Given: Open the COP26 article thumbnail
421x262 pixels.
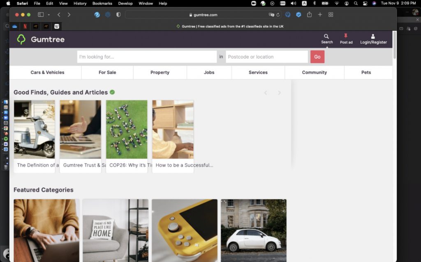Looking at the screenshot, I should (127, 130).
